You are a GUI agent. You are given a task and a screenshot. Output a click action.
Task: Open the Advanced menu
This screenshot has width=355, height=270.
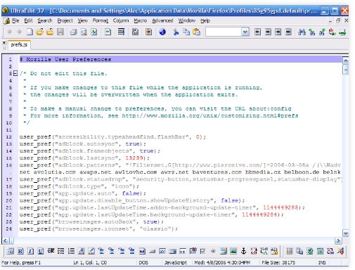162,20
